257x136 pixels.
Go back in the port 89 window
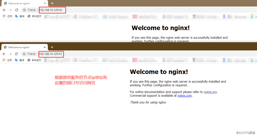click(x=4, y=54)
